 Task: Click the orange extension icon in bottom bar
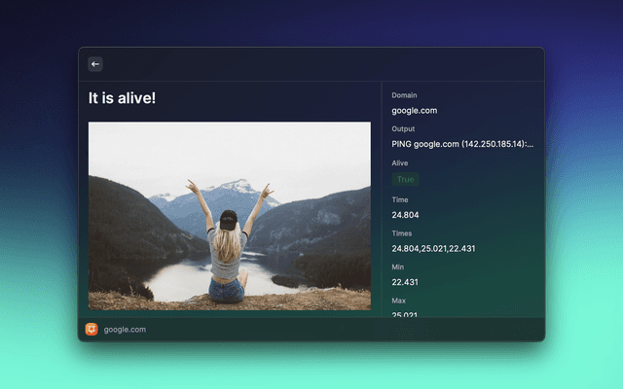point(92,329)
